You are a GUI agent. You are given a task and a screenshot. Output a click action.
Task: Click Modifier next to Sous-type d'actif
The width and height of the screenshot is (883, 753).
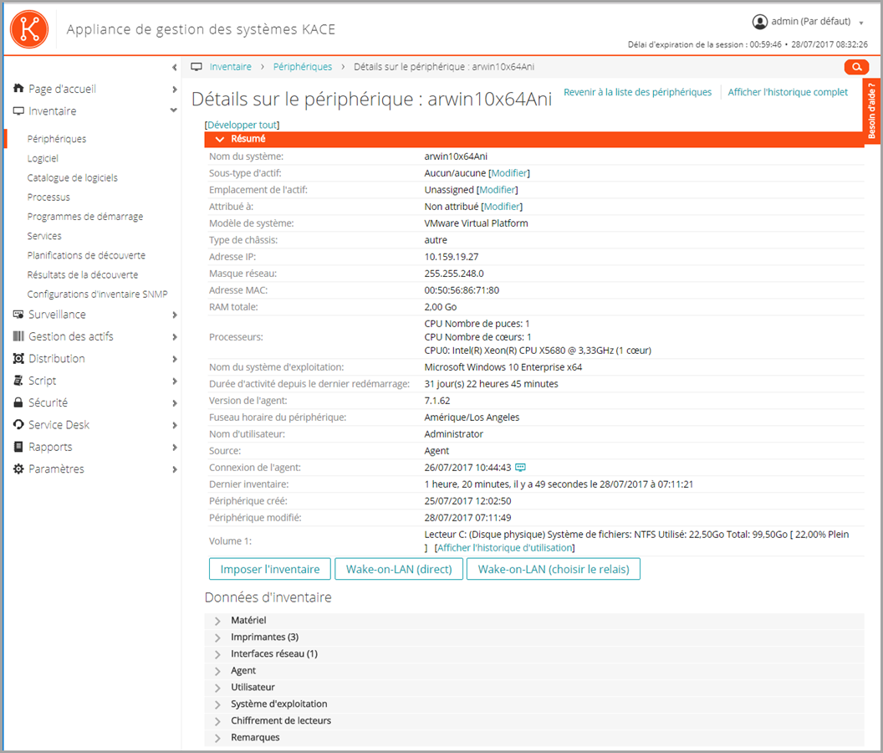(x=509, y=173)
